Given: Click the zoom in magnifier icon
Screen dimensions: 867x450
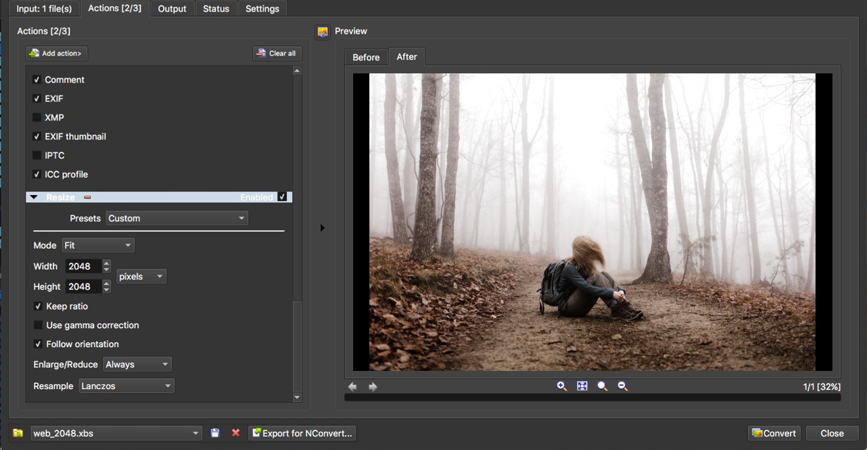Looking at the screenshot, I should click(561, 386).
